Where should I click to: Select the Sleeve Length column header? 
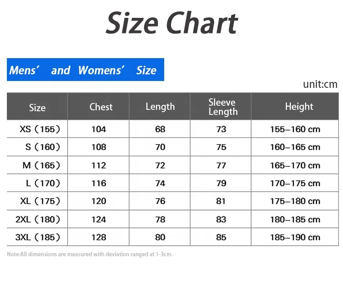click(x=223, y=107)
